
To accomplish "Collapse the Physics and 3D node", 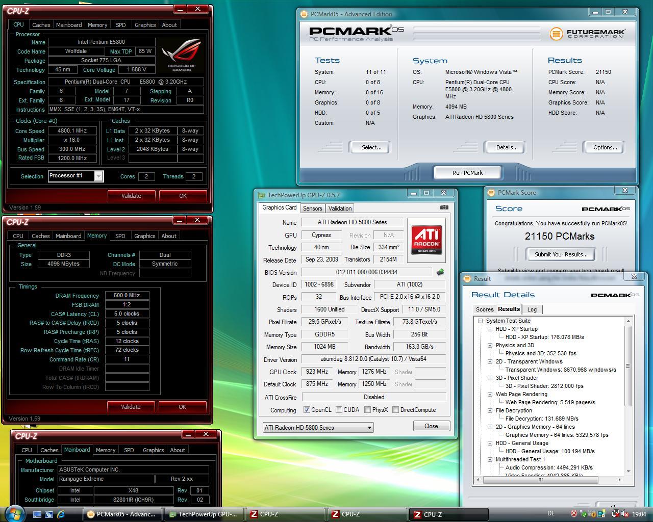I will [x=490, y=345].
